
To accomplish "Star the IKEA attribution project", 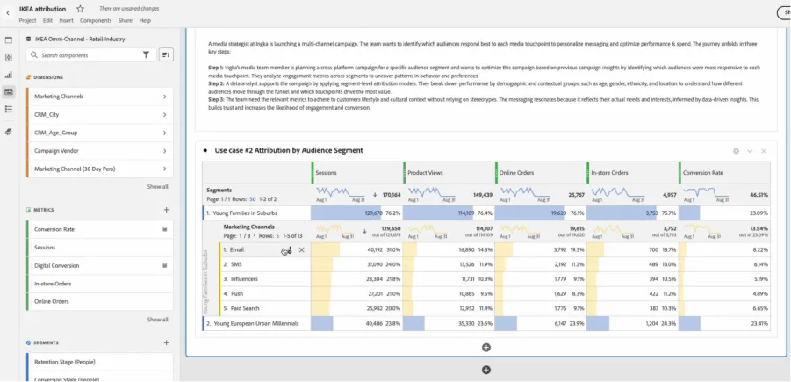I will (80, 9).
